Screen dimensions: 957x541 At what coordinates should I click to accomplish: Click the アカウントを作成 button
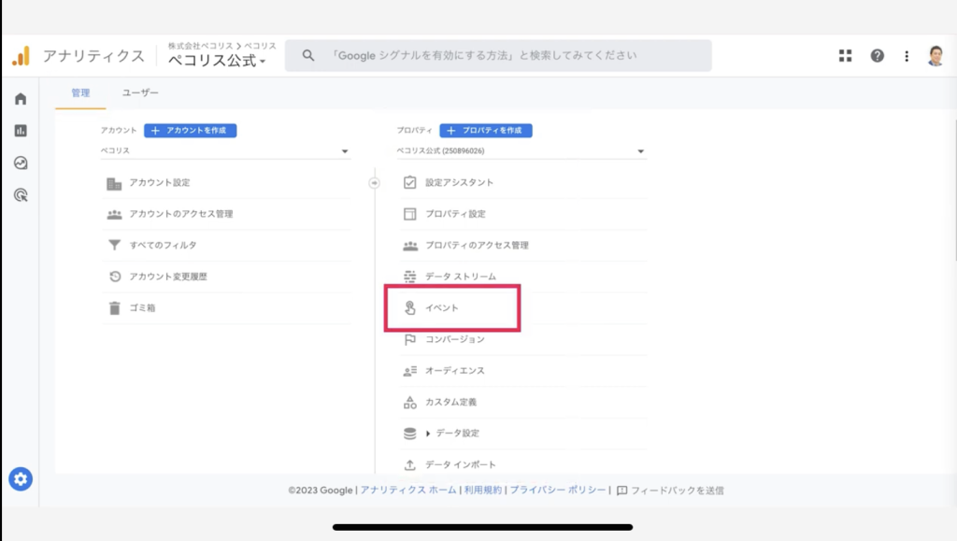[191, 131]
